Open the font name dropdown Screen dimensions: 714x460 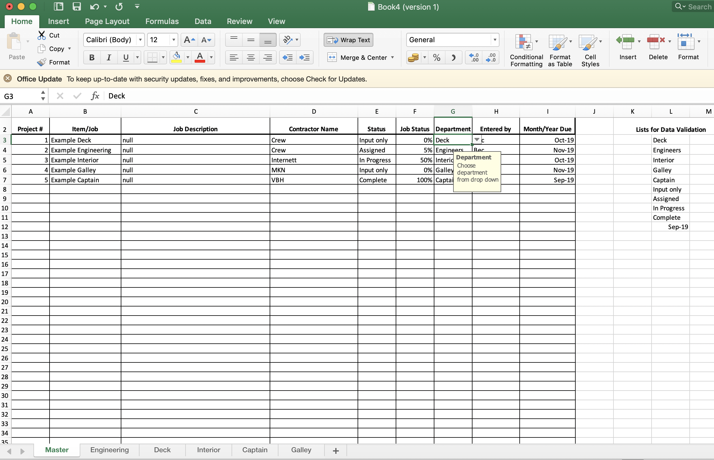click(140, 40)
